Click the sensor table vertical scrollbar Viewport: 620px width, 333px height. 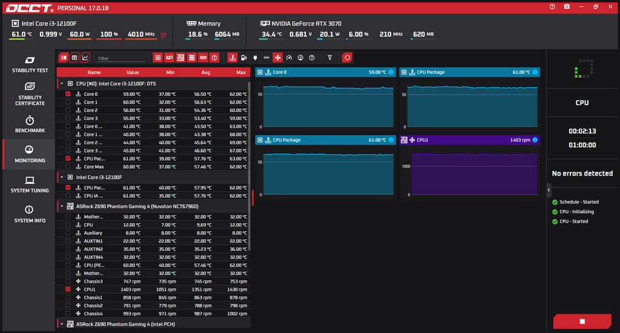[249, 166]
